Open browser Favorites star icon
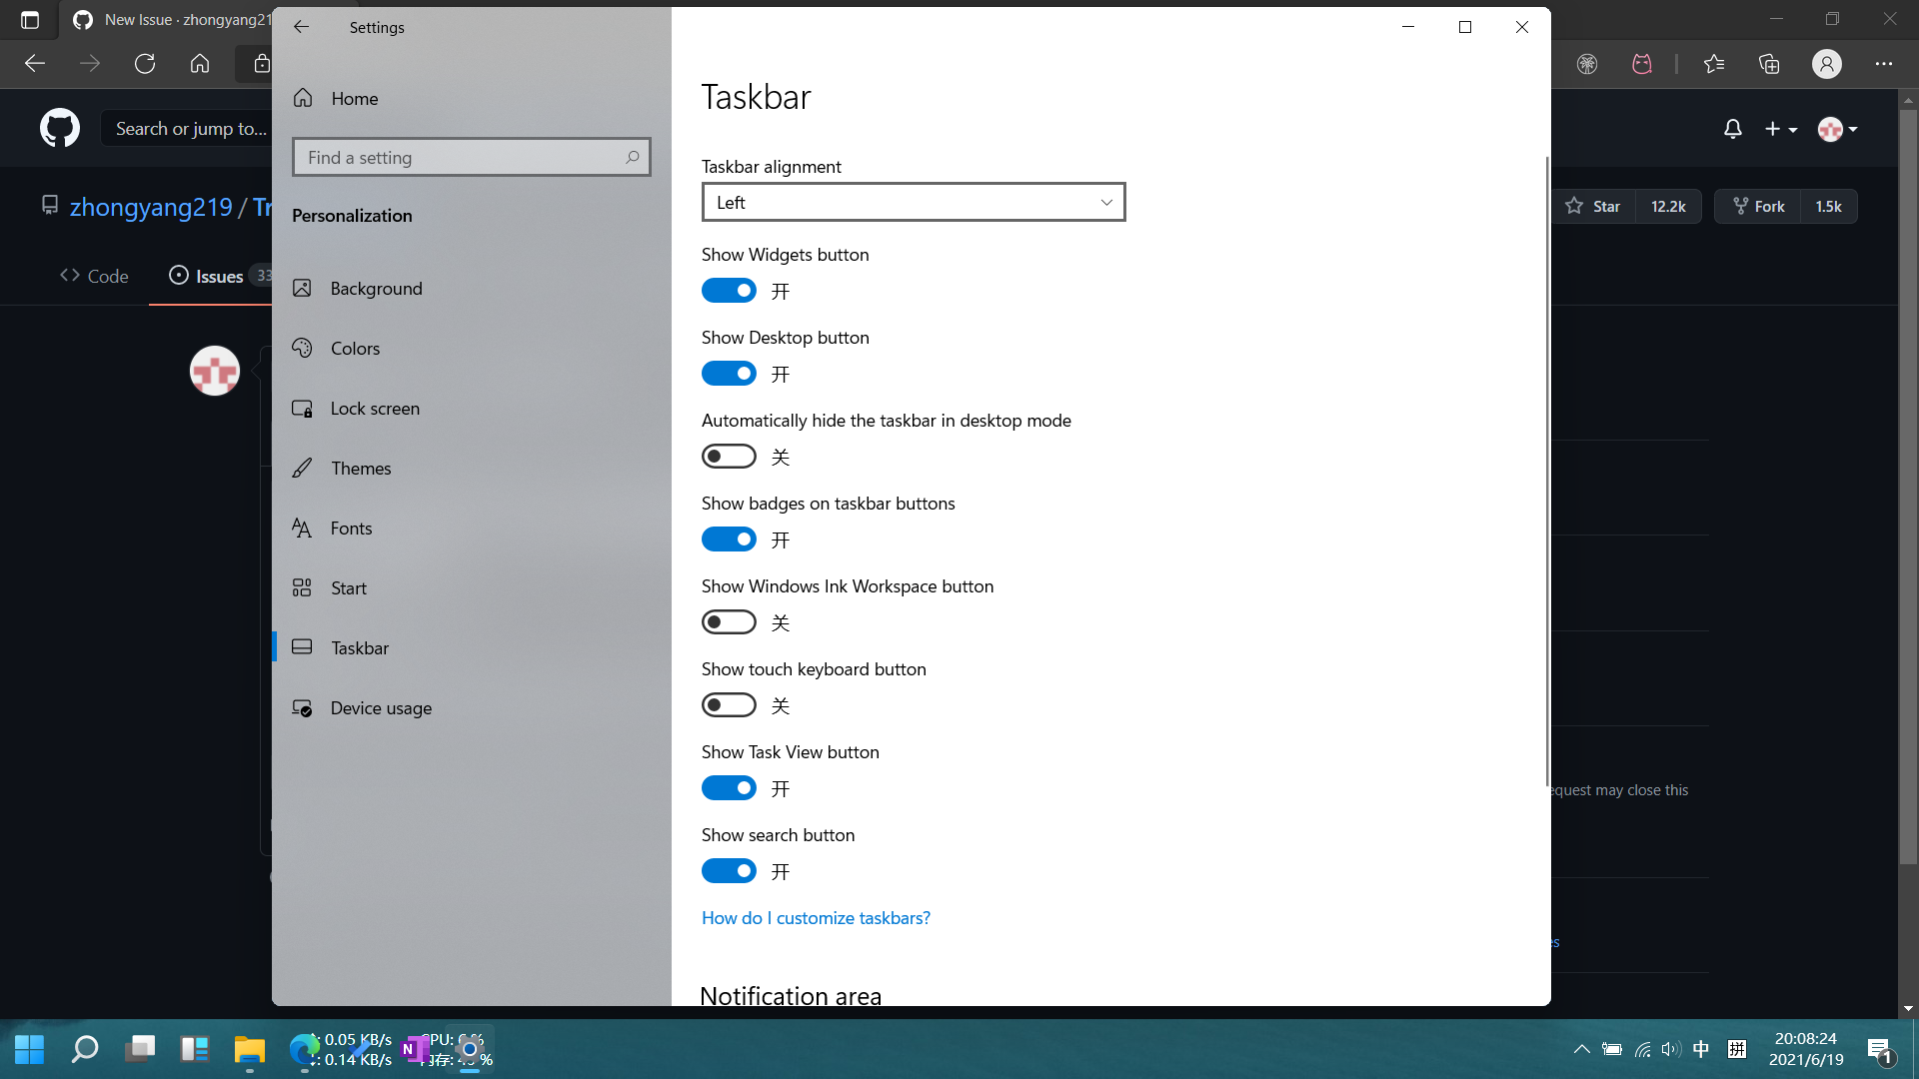The image size is (1919, 1079). 1714,64
